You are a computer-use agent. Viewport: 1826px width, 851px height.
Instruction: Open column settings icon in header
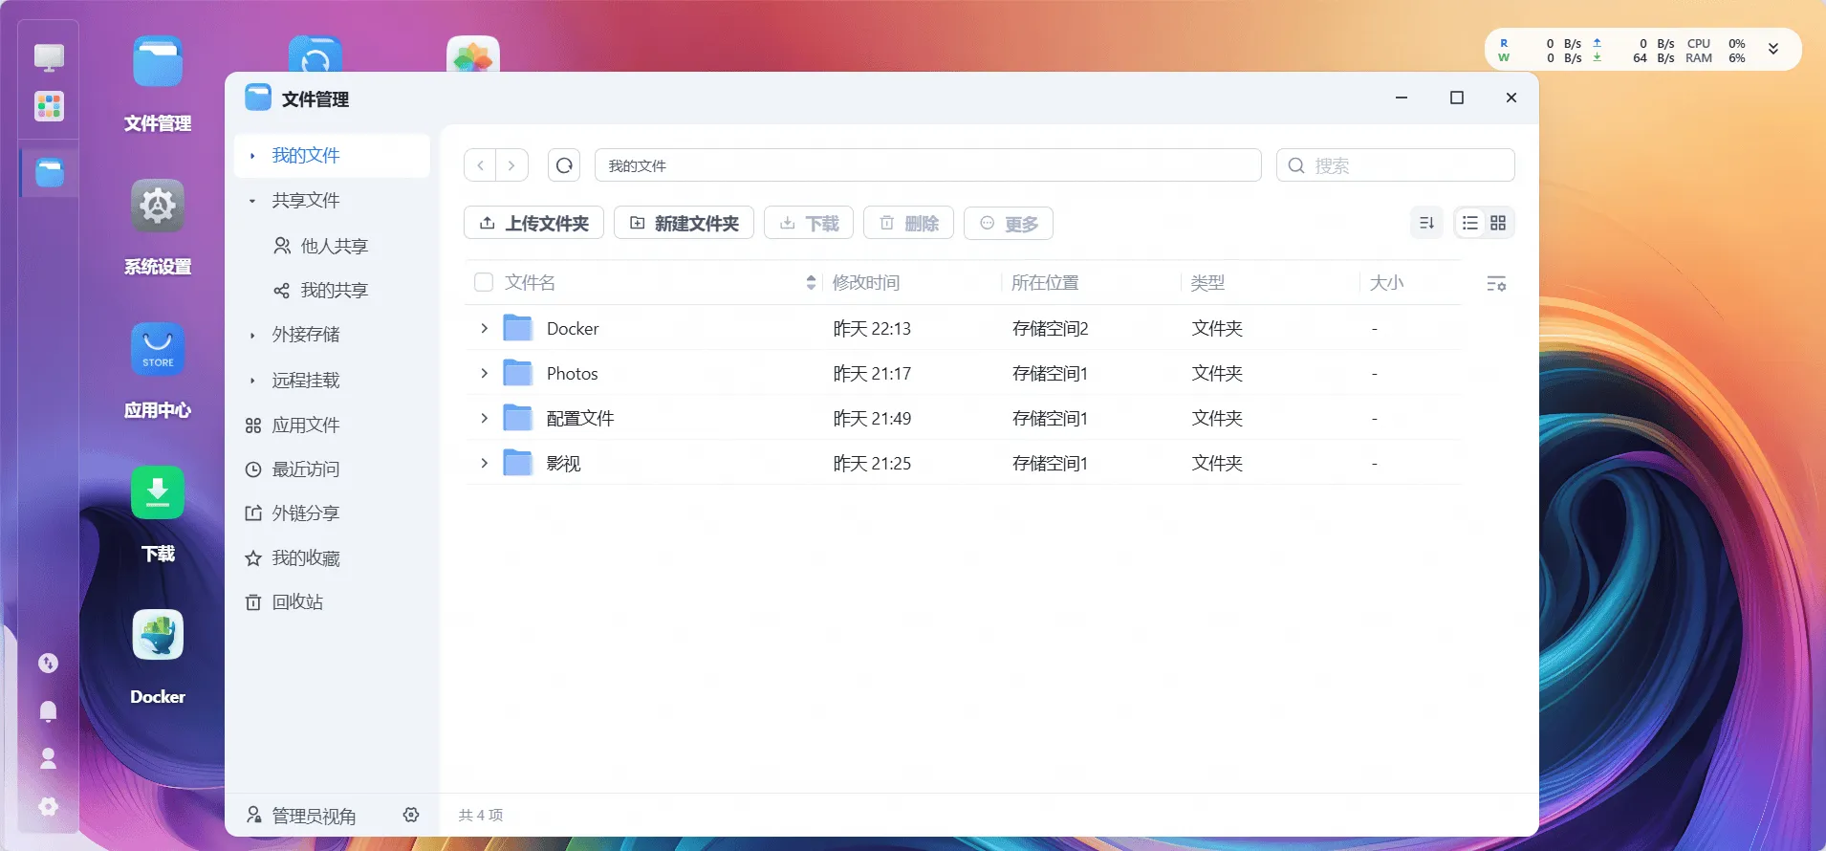point(1496,283)
